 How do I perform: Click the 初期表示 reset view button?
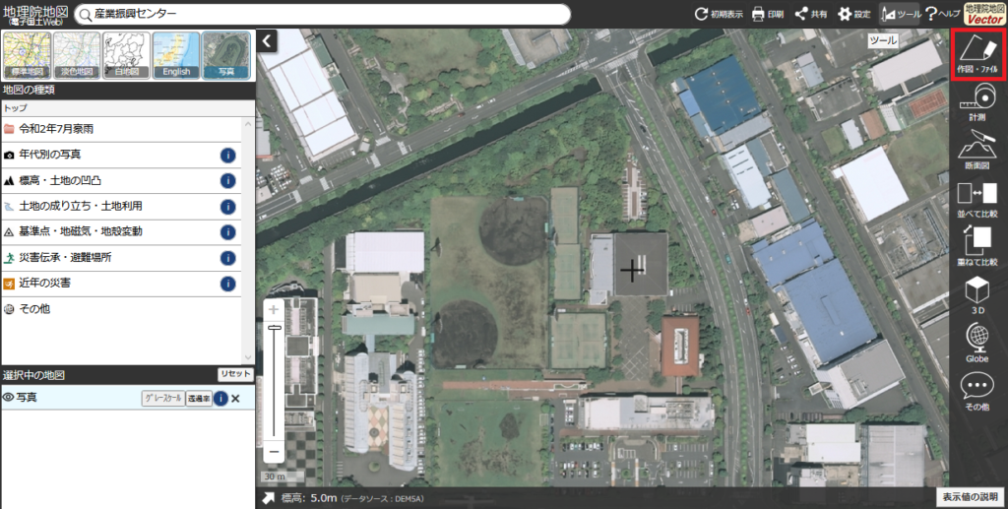tap(719, 14)
